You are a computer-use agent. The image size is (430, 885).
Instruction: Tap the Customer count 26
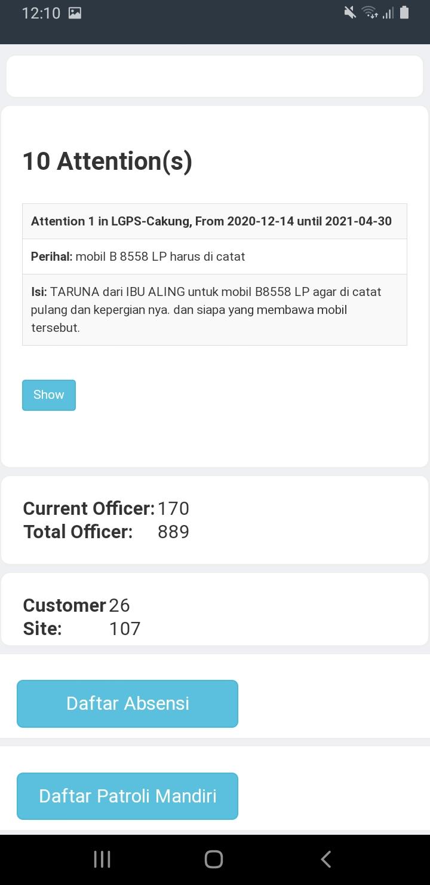click(119, 605)
